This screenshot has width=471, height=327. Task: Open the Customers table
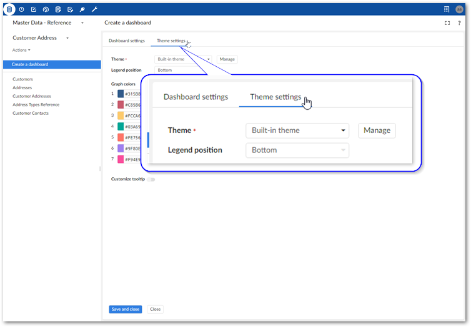[x=22, y=79]
